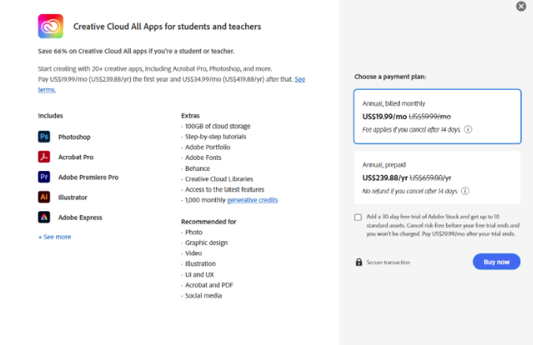Click the Premiere Pro Pr icon

point(44,177)
